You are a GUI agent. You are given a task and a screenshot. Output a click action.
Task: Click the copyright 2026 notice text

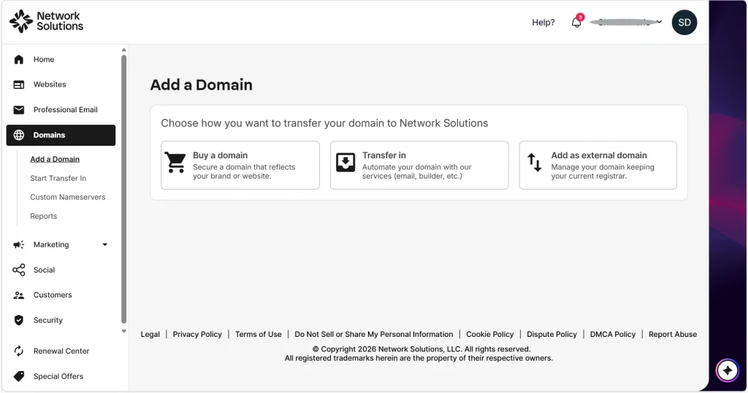pyautogui.click(x=421, y=349)
